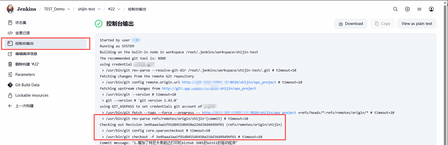Click the 'Running as SYSTEM' log line

[117, 46]
